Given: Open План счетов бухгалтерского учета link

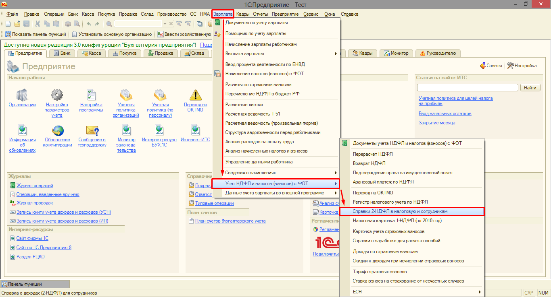Looking at the screenshot, I should point(230,221).
